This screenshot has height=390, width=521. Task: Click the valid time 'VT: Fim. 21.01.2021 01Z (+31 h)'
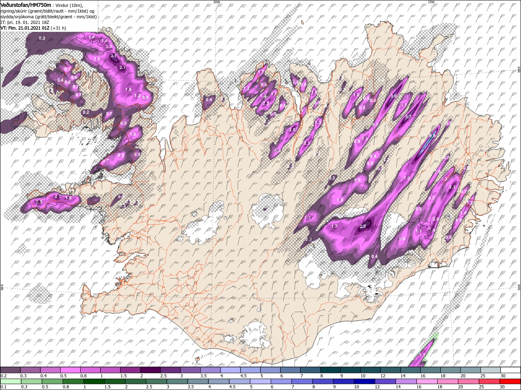(x=33, y=28)
